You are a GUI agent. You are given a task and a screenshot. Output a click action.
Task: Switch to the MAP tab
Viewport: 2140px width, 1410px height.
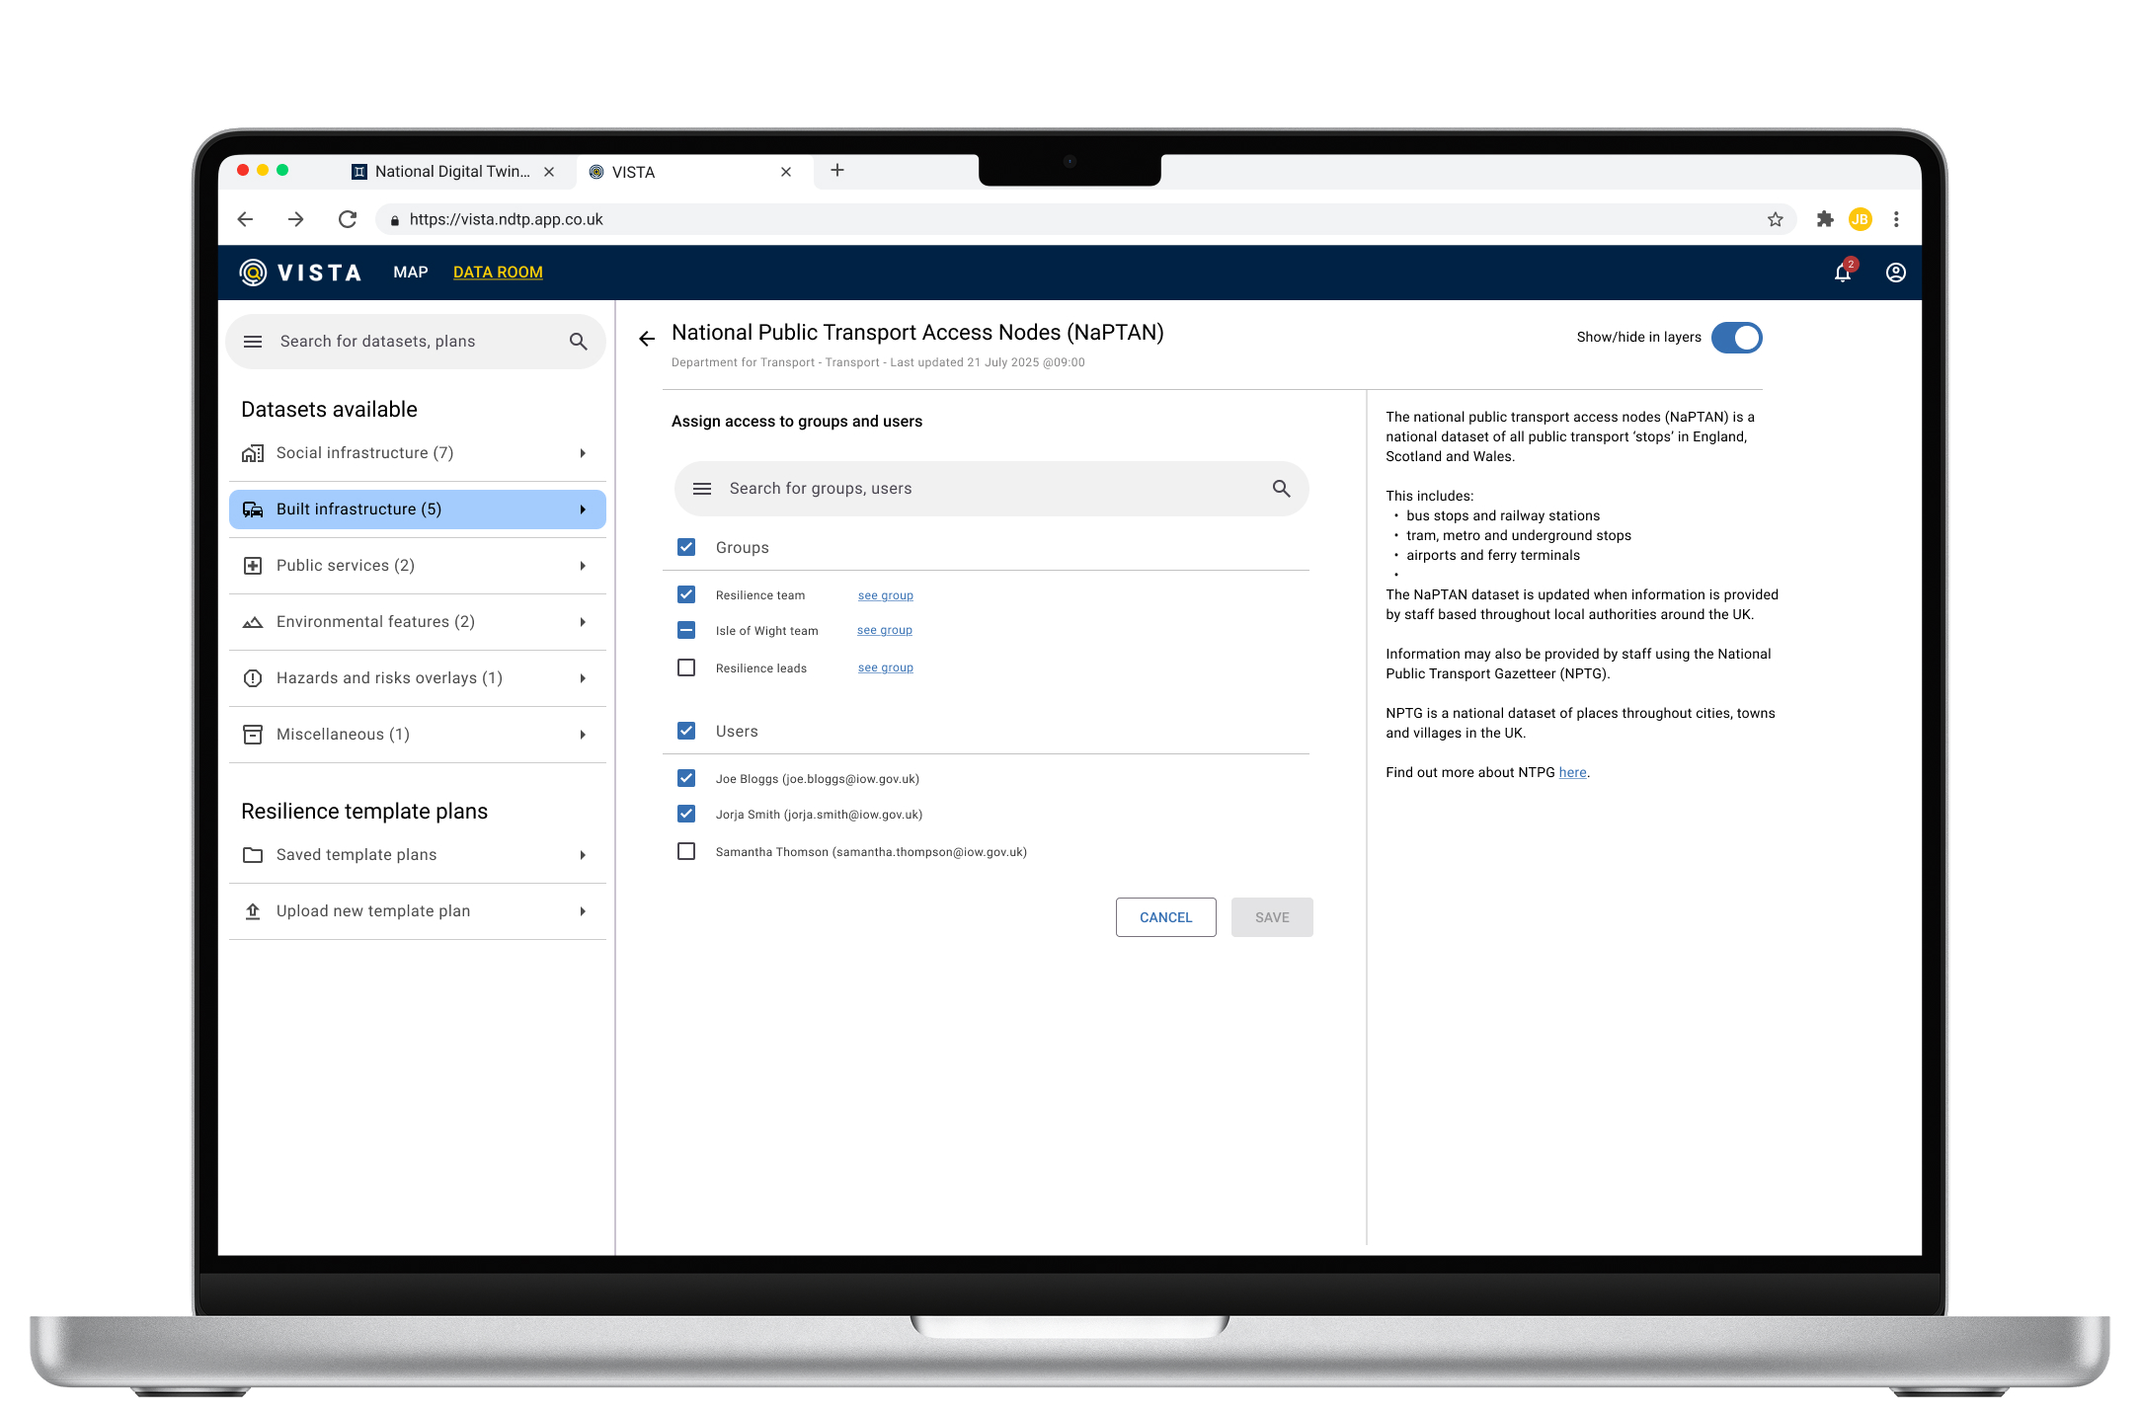coord(410,273)
